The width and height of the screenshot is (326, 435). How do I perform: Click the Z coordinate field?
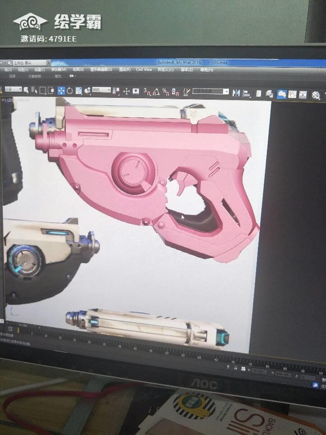pyautogui.click(x=307, y=377)
